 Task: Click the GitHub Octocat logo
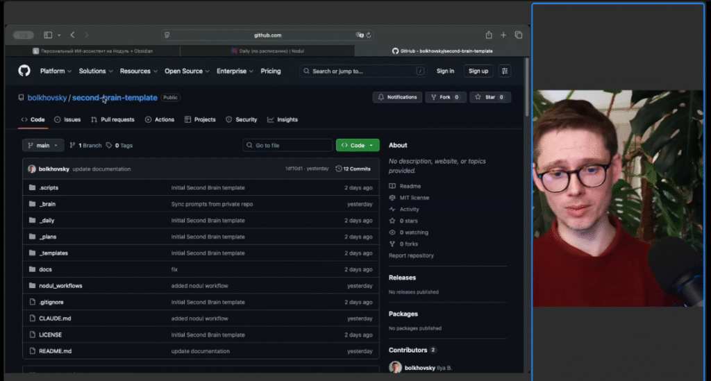24,71
